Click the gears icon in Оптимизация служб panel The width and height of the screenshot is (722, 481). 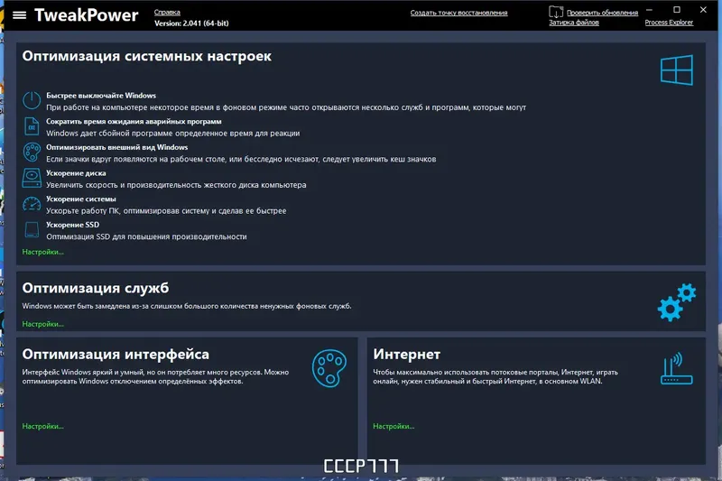(x=676, y=302)
